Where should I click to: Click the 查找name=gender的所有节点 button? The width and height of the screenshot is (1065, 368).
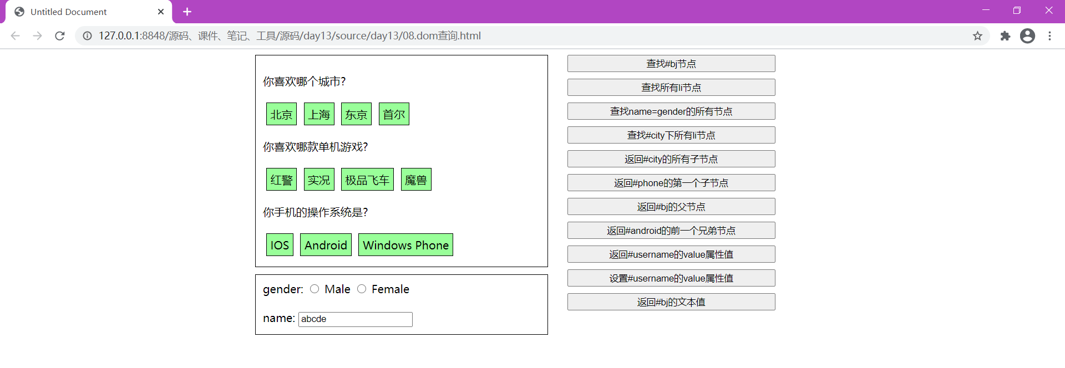pyautogui.click(x=671, y=111)
